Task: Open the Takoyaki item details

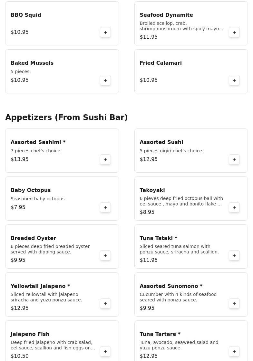Action: [152, 190]
